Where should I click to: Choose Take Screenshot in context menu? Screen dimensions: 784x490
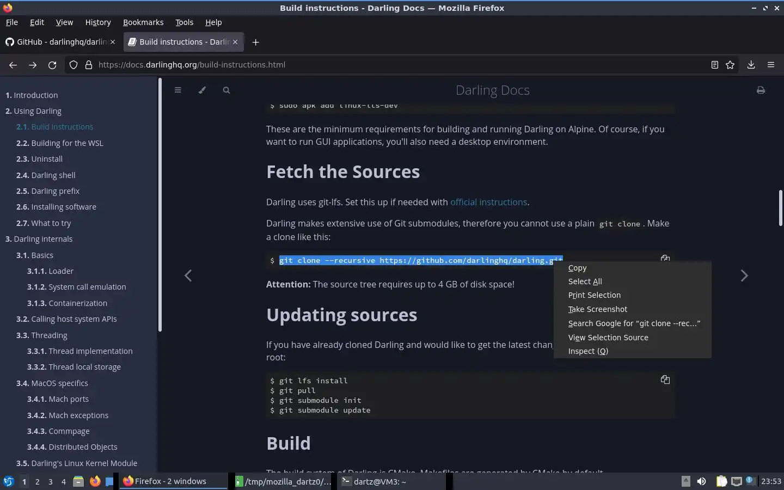pyautogui.click(x=633, y=309)
